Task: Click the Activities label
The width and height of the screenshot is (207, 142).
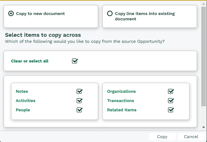Action: (26, 101)
